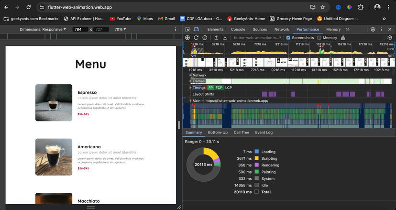
Task: Click the Record performance button
Action: 187,38
